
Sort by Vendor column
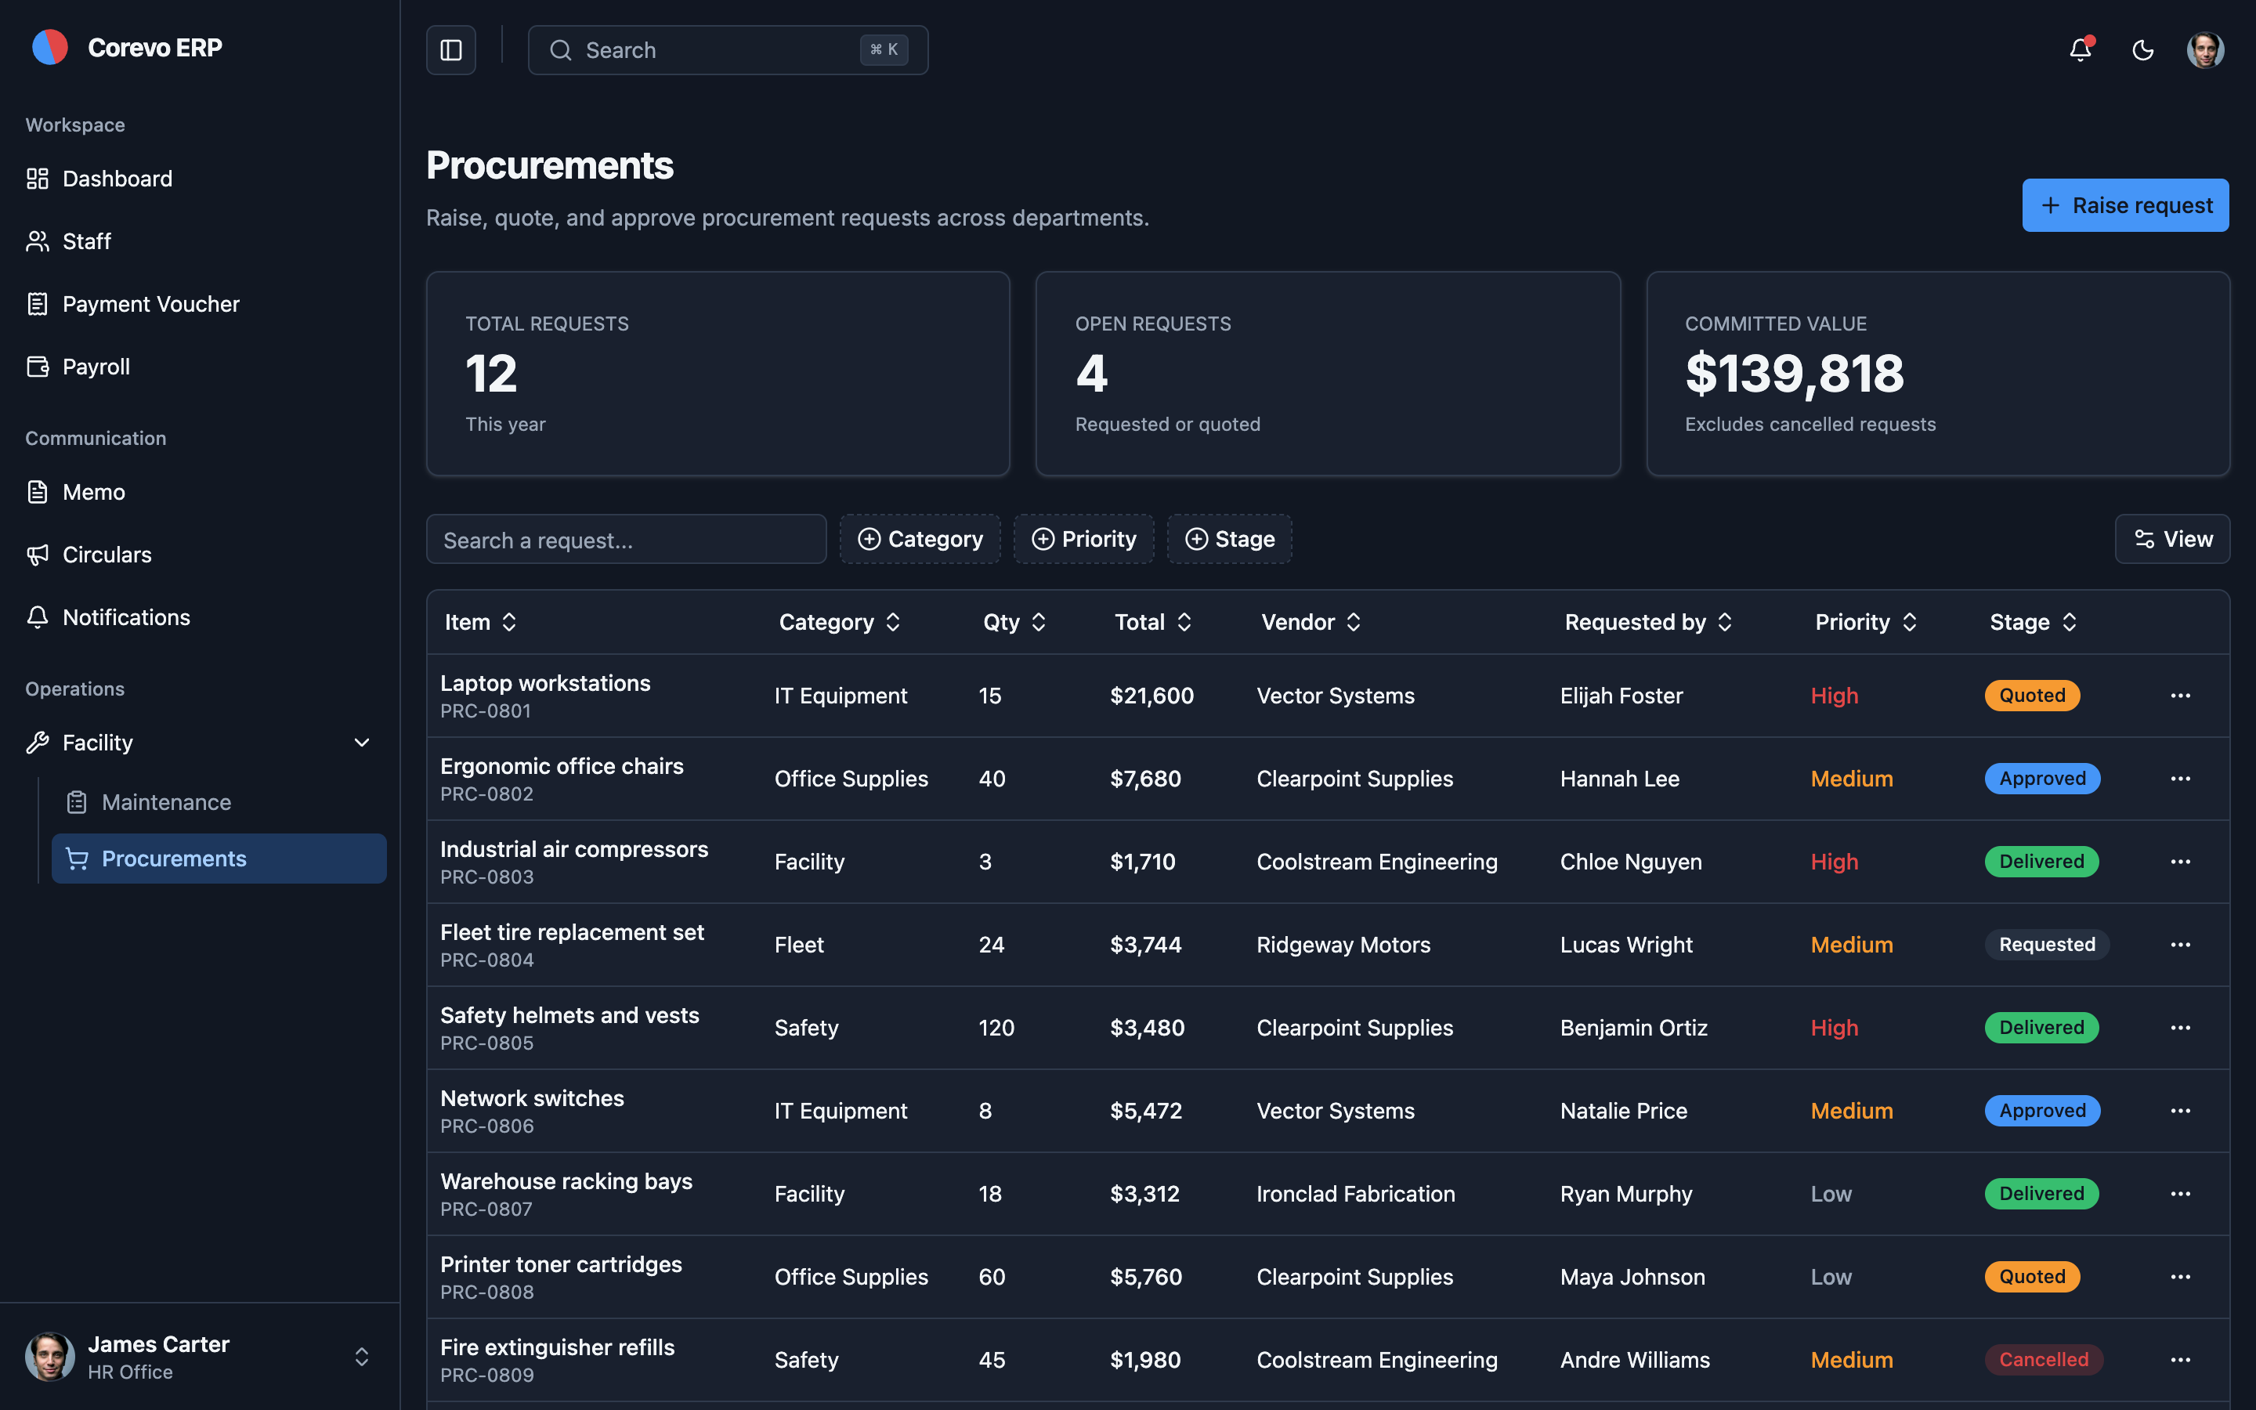point(1311,622)
